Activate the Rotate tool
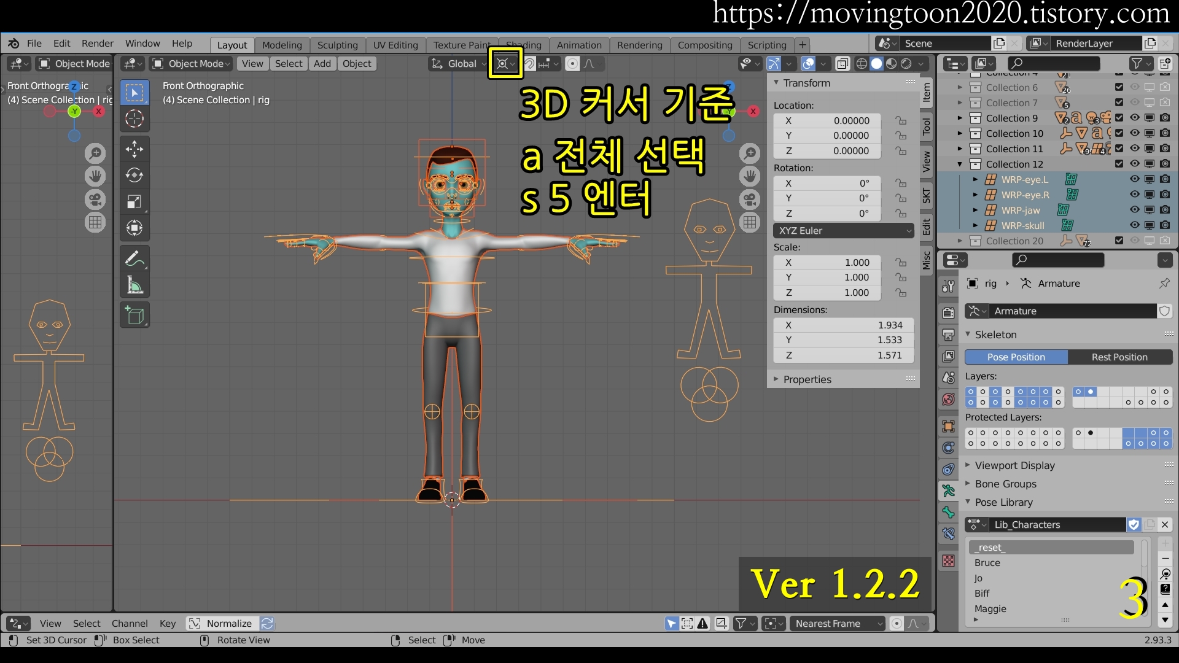 point(134,176)
